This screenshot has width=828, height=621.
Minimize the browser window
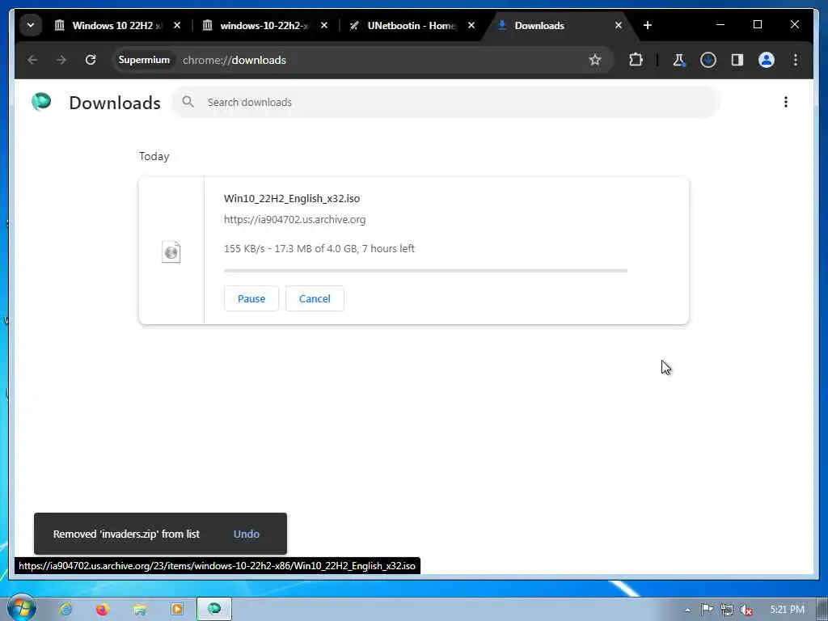pyautogui.click(x=720, y=25)
